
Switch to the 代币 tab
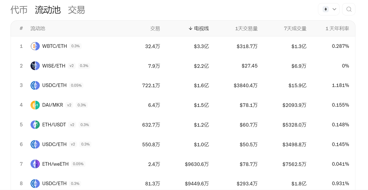[19, 10]
